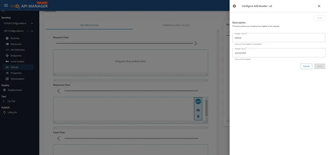Click the Endpoints icon in sidebar
The height and width of the screenshot is (155, 328).
click(7, 56)
